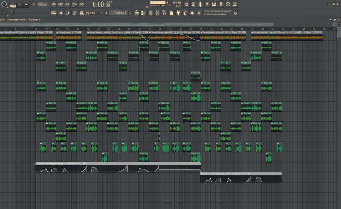Viewport: 341px width, 209px height.
Task: Click bar 41 on the timeline ruler
Action: pyautogui.click(x=201, y=29)
